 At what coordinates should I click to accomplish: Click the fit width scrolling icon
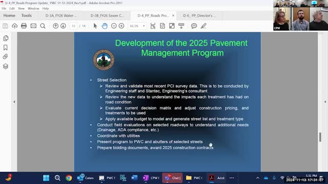(x=153, y=26)
